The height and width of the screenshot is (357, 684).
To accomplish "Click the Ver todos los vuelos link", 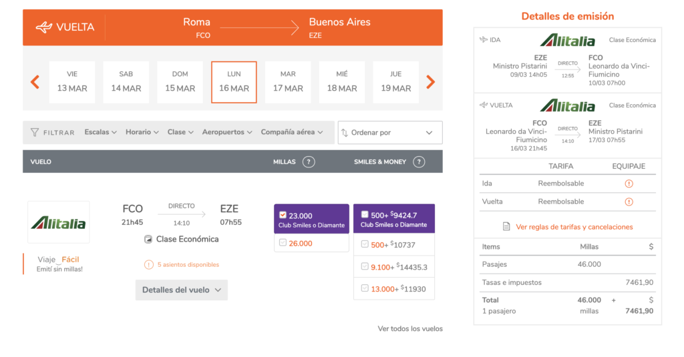I will tap(410, 329).
